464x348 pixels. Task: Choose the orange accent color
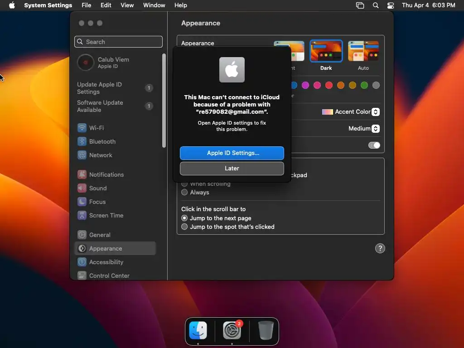(341, 85)
